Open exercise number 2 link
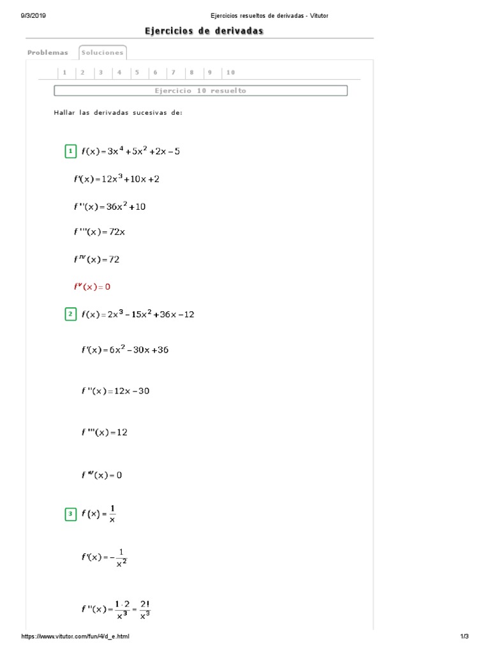Screen dimensions: 490x653 click(x=82, y=73)
